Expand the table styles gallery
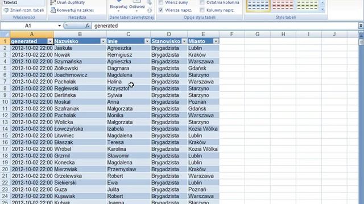 tap(322, 10)
